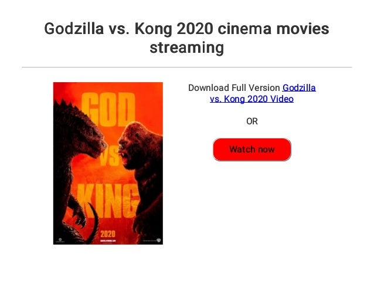This screenshot has width=374, height=281.
Task: Click the word 'streaming' in the title
Action: 187,48
